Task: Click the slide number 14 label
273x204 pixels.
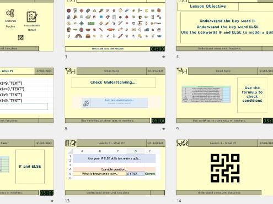Action: click(x=179, y=201)
